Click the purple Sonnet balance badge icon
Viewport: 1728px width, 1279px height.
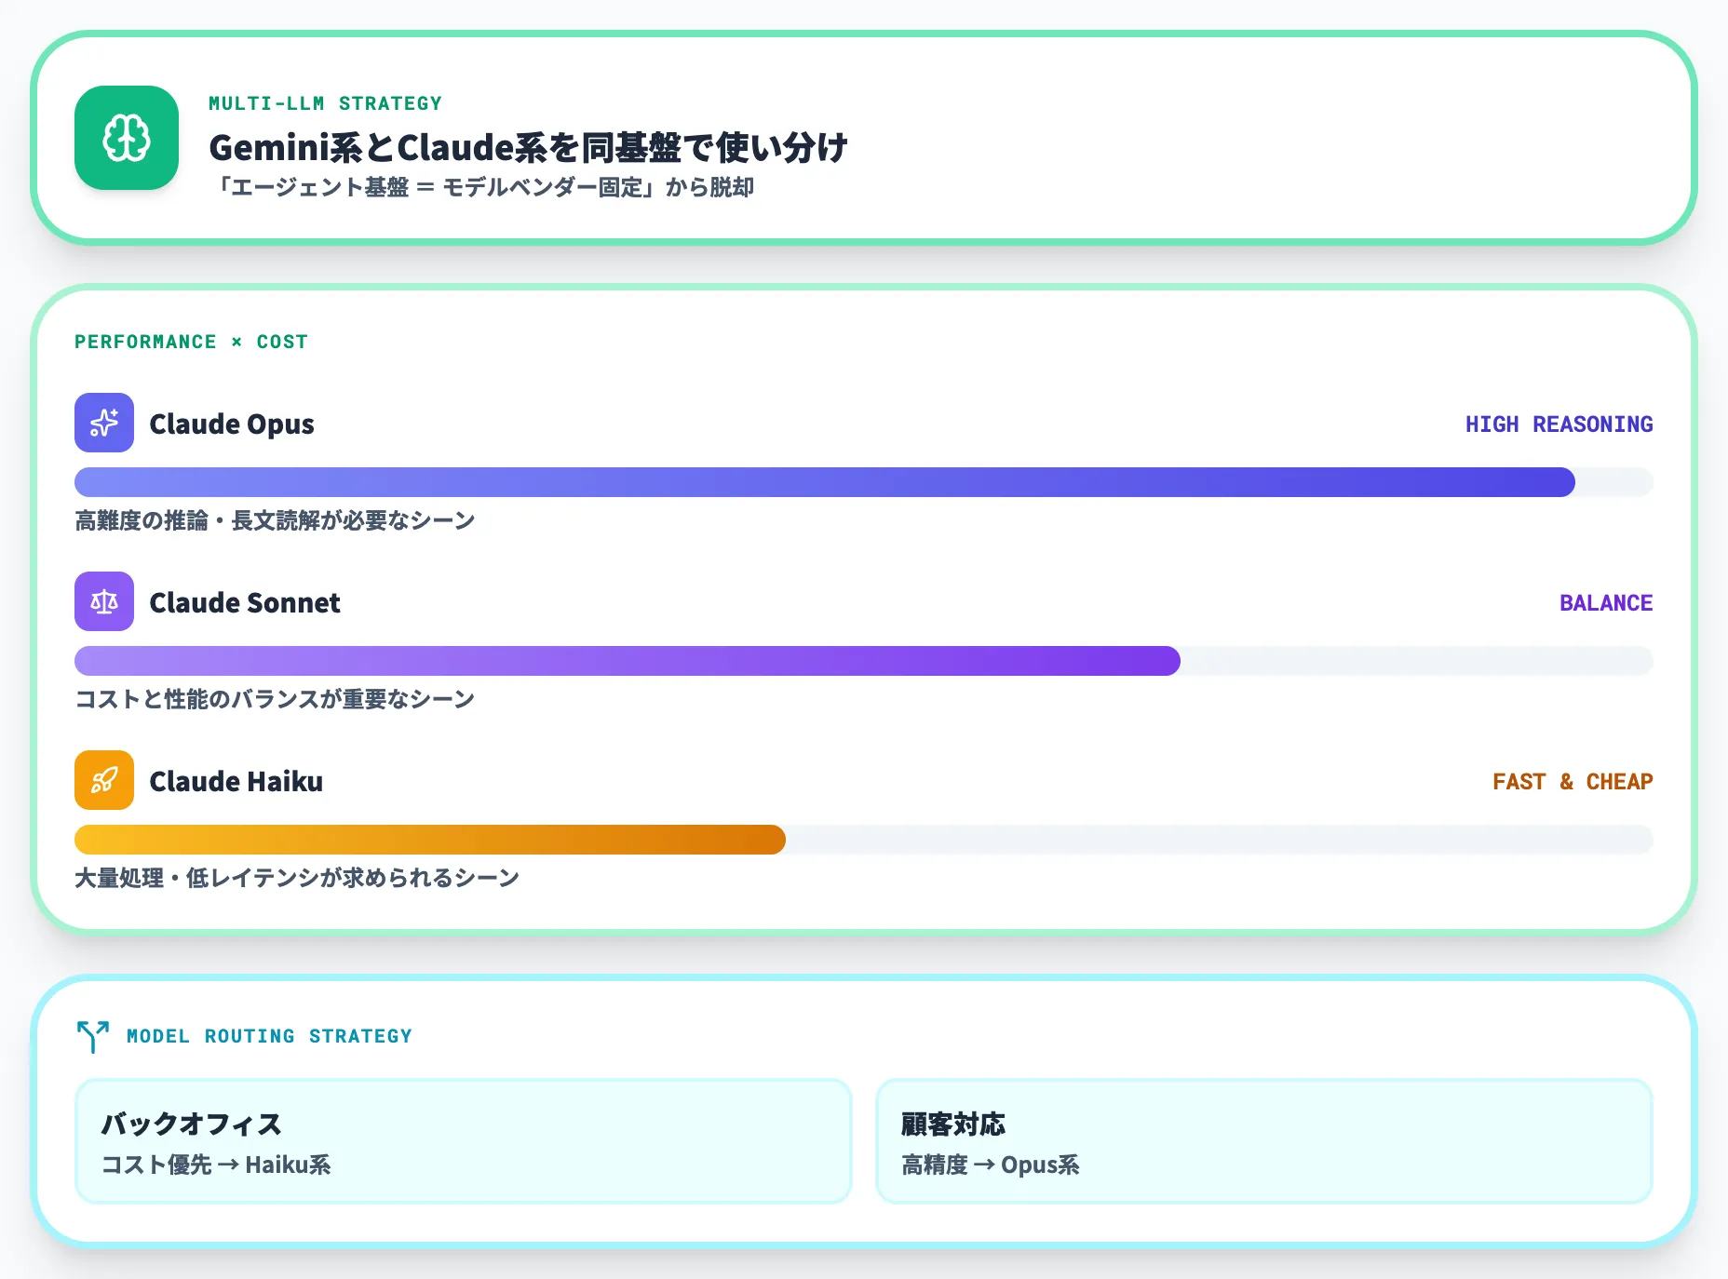point(103,601)
